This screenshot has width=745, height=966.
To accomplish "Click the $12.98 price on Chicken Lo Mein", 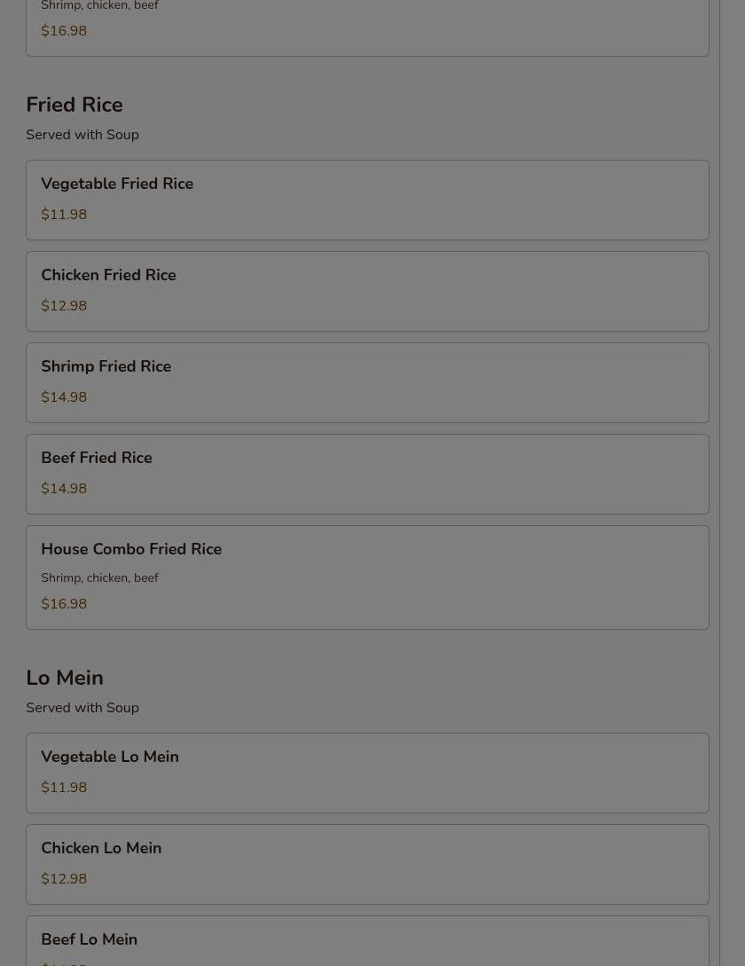I will (x=64, y=879).
